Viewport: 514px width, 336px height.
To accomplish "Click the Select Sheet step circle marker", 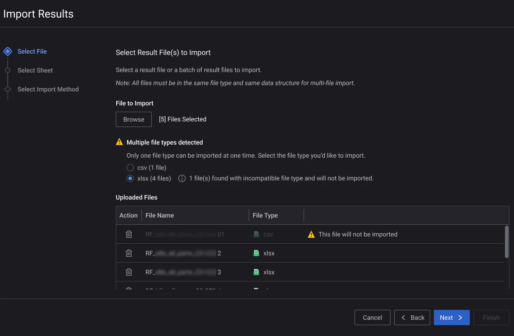I will coord(8,70).
